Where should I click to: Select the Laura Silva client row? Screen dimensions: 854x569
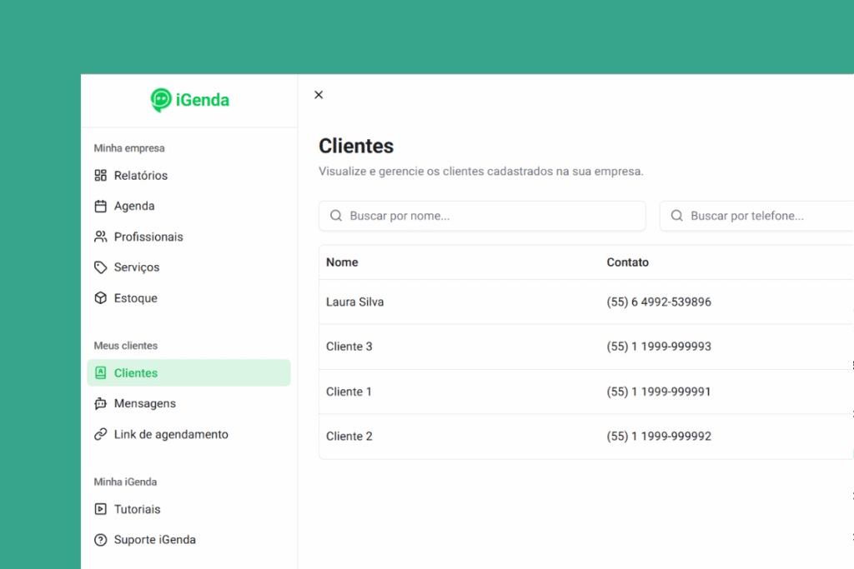[x=355, y=302]
